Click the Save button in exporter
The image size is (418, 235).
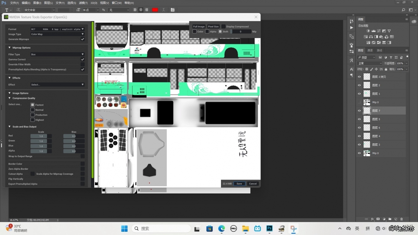pos(239,184)
